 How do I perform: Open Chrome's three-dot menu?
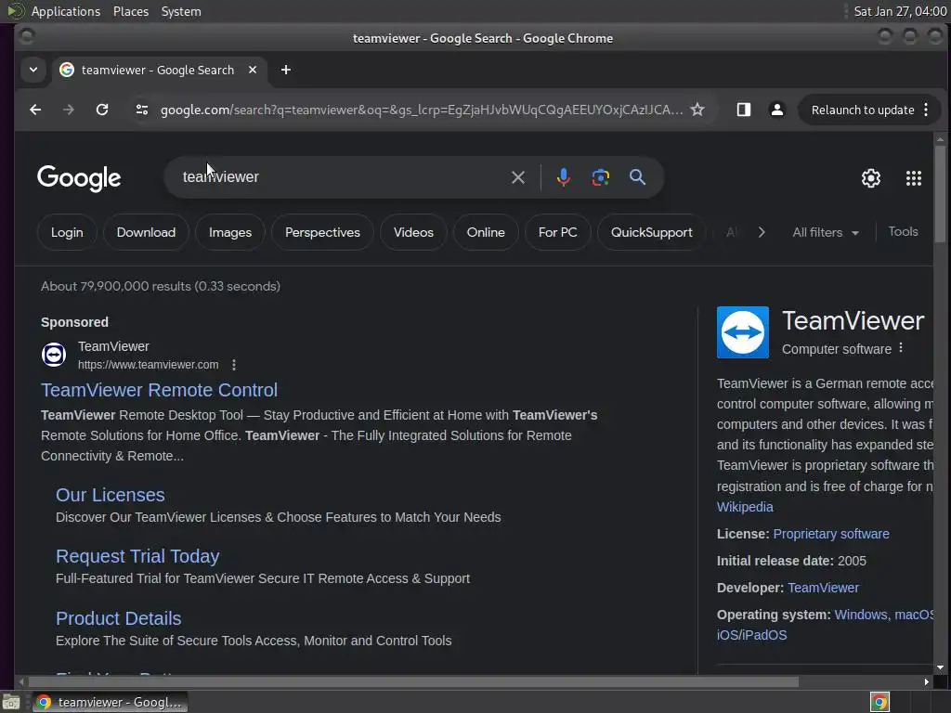[926, 110]
